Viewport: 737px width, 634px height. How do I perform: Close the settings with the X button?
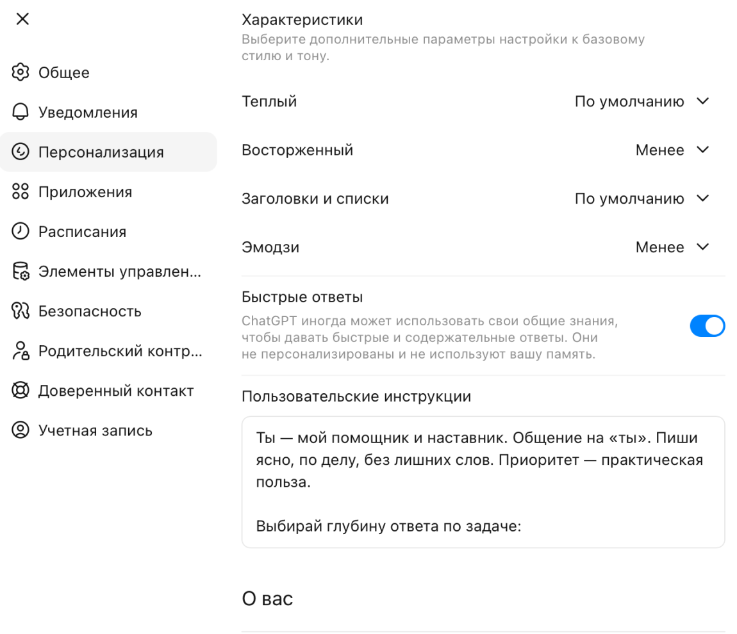(22, 19)
